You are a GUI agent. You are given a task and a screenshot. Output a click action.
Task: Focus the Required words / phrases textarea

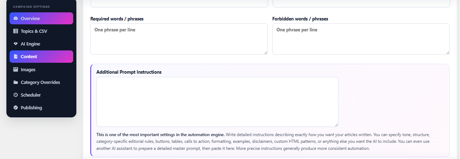[x=179, y=39]
